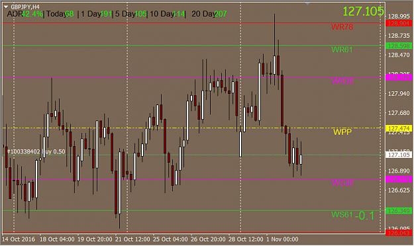Screen dimensions: 414x246
Task: Click the yellow 127.474 price tag
Action: (x=399, y=128)
